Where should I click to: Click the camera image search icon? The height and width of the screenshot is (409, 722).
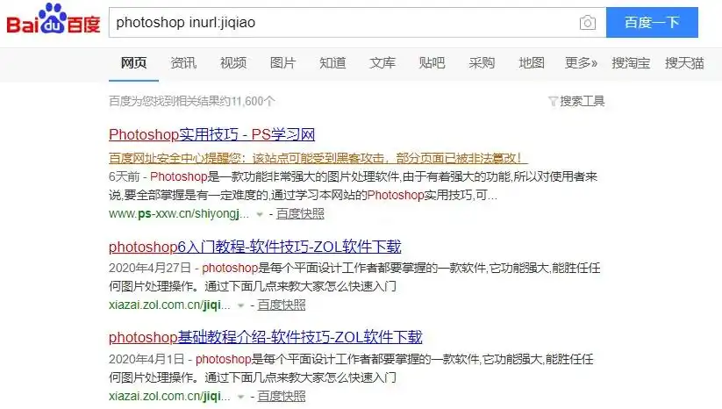pyautogui.click(x=588, y=23)
